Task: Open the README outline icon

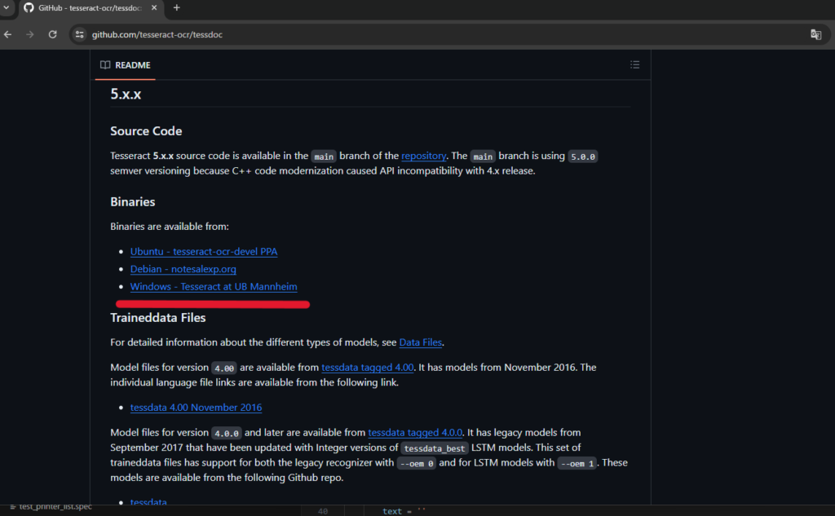Action: tap(634, 65)
